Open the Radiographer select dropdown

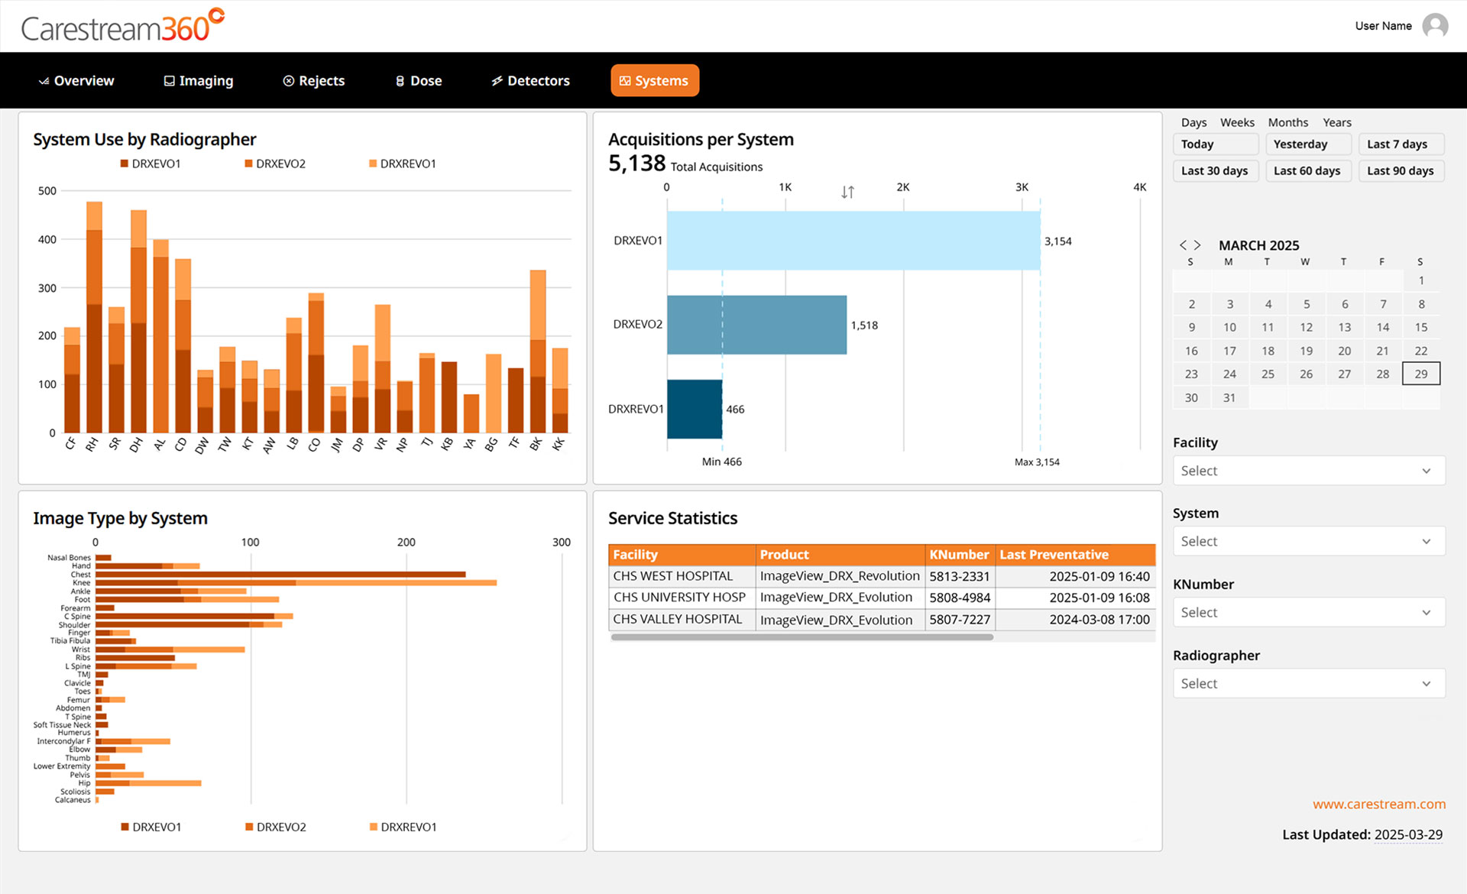coord(1308,683)
